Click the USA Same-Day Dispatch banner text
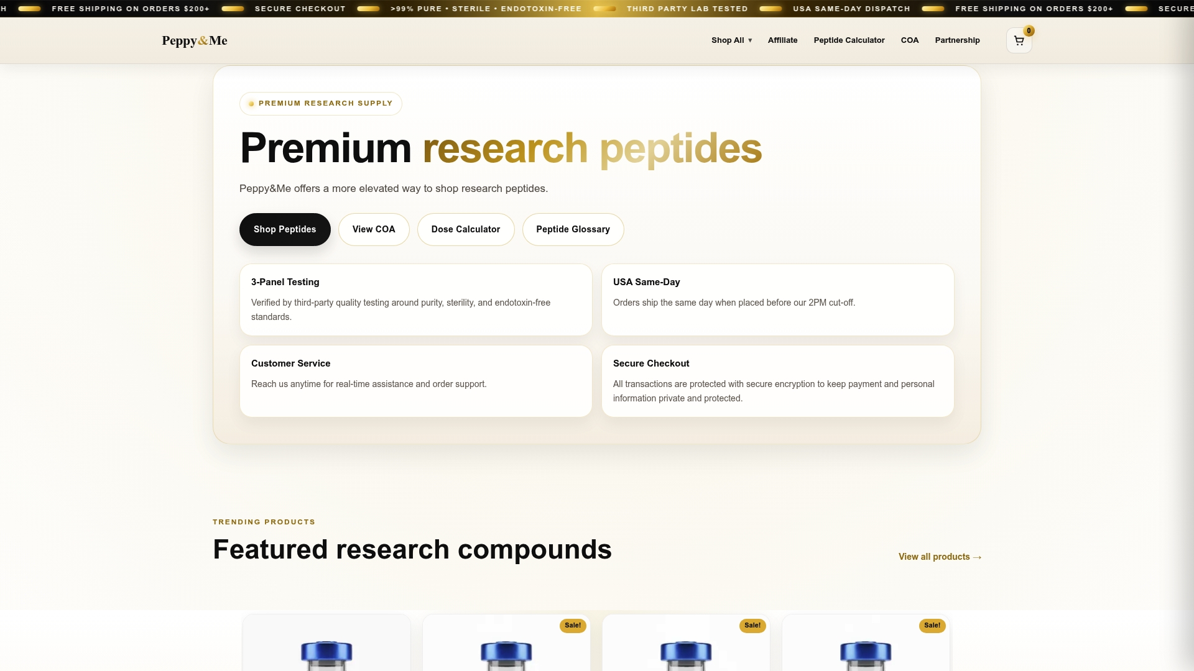This screenshot has width=1194, height=671. click(851, 9)
